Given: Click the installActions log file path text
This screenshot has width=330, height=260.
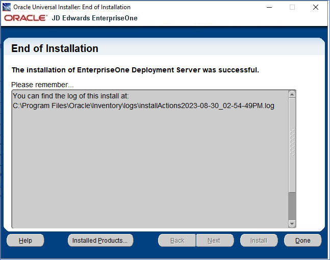Looking at the screenshot, I should click(143, 106).
